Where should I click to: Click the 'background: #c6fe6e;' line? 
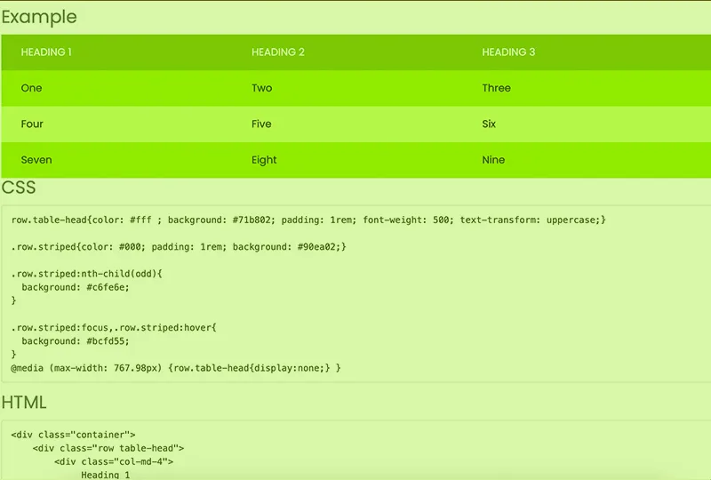coord(76,287)
